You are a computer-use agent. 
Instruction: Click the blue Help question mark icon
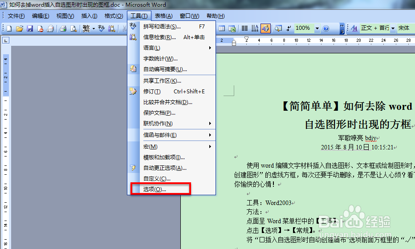tap(326, 28)
